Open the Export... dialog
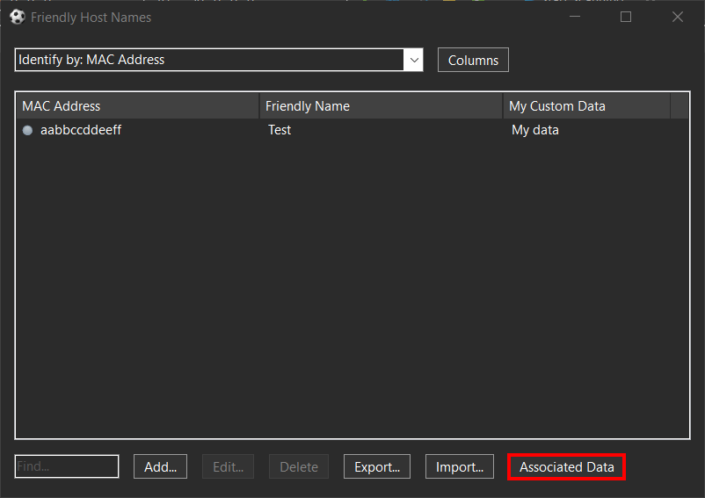The width and height of the screenshot is (705, 498). point(376,466)
